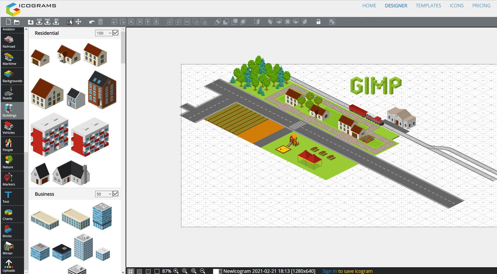Viewport: 497px width, 274px height.
Task: Switch to the coarse grid display mode
Action: coord(131,271)
